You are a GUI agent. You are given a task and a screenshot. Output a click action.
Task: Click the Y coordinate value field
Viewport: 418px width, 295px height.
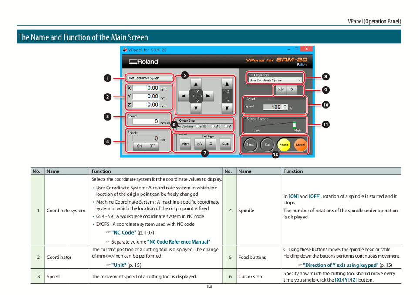(146, 97)
